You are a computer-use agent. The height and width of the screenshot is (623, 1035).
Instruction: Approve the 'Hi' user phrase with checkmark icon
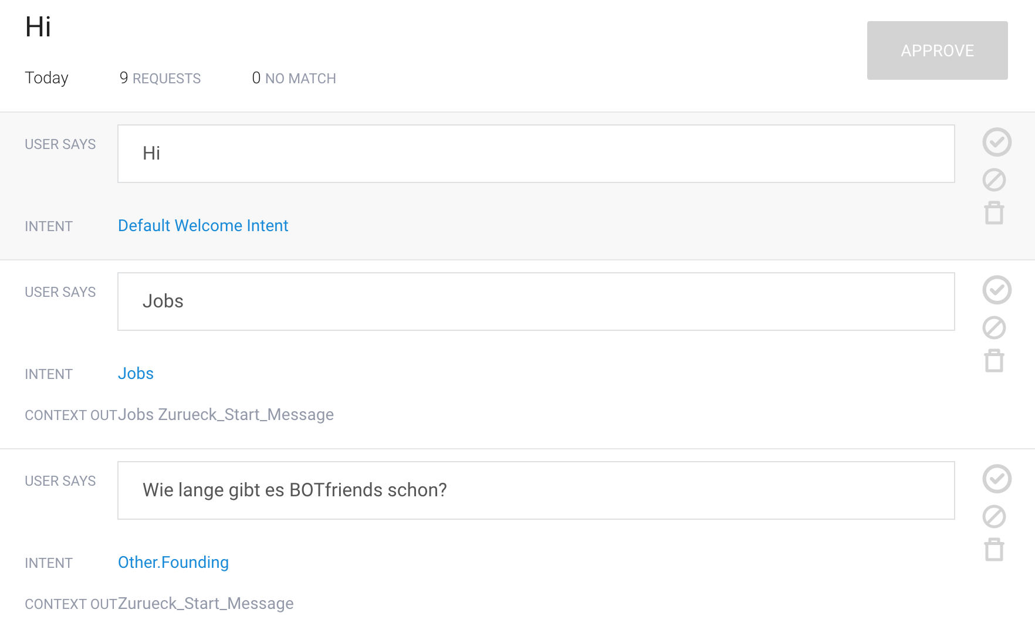[x=997, y=142]
